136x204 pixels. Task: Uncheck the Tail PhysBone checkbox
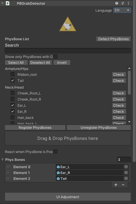pos(13,80)
